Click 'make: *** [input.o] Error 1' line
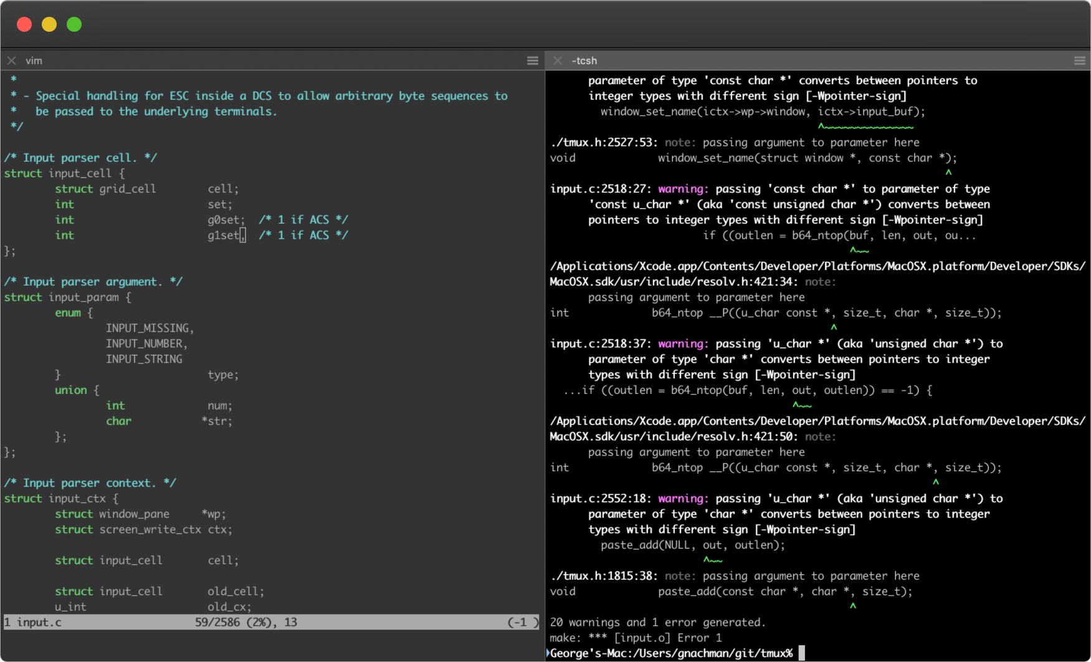This screenshot has height=662, width=1091. click(x=636, y=638)
